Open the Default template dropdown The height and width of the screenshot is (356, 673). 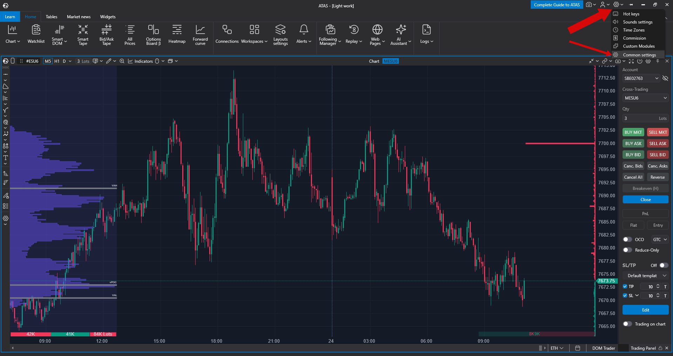click(646, 276)
